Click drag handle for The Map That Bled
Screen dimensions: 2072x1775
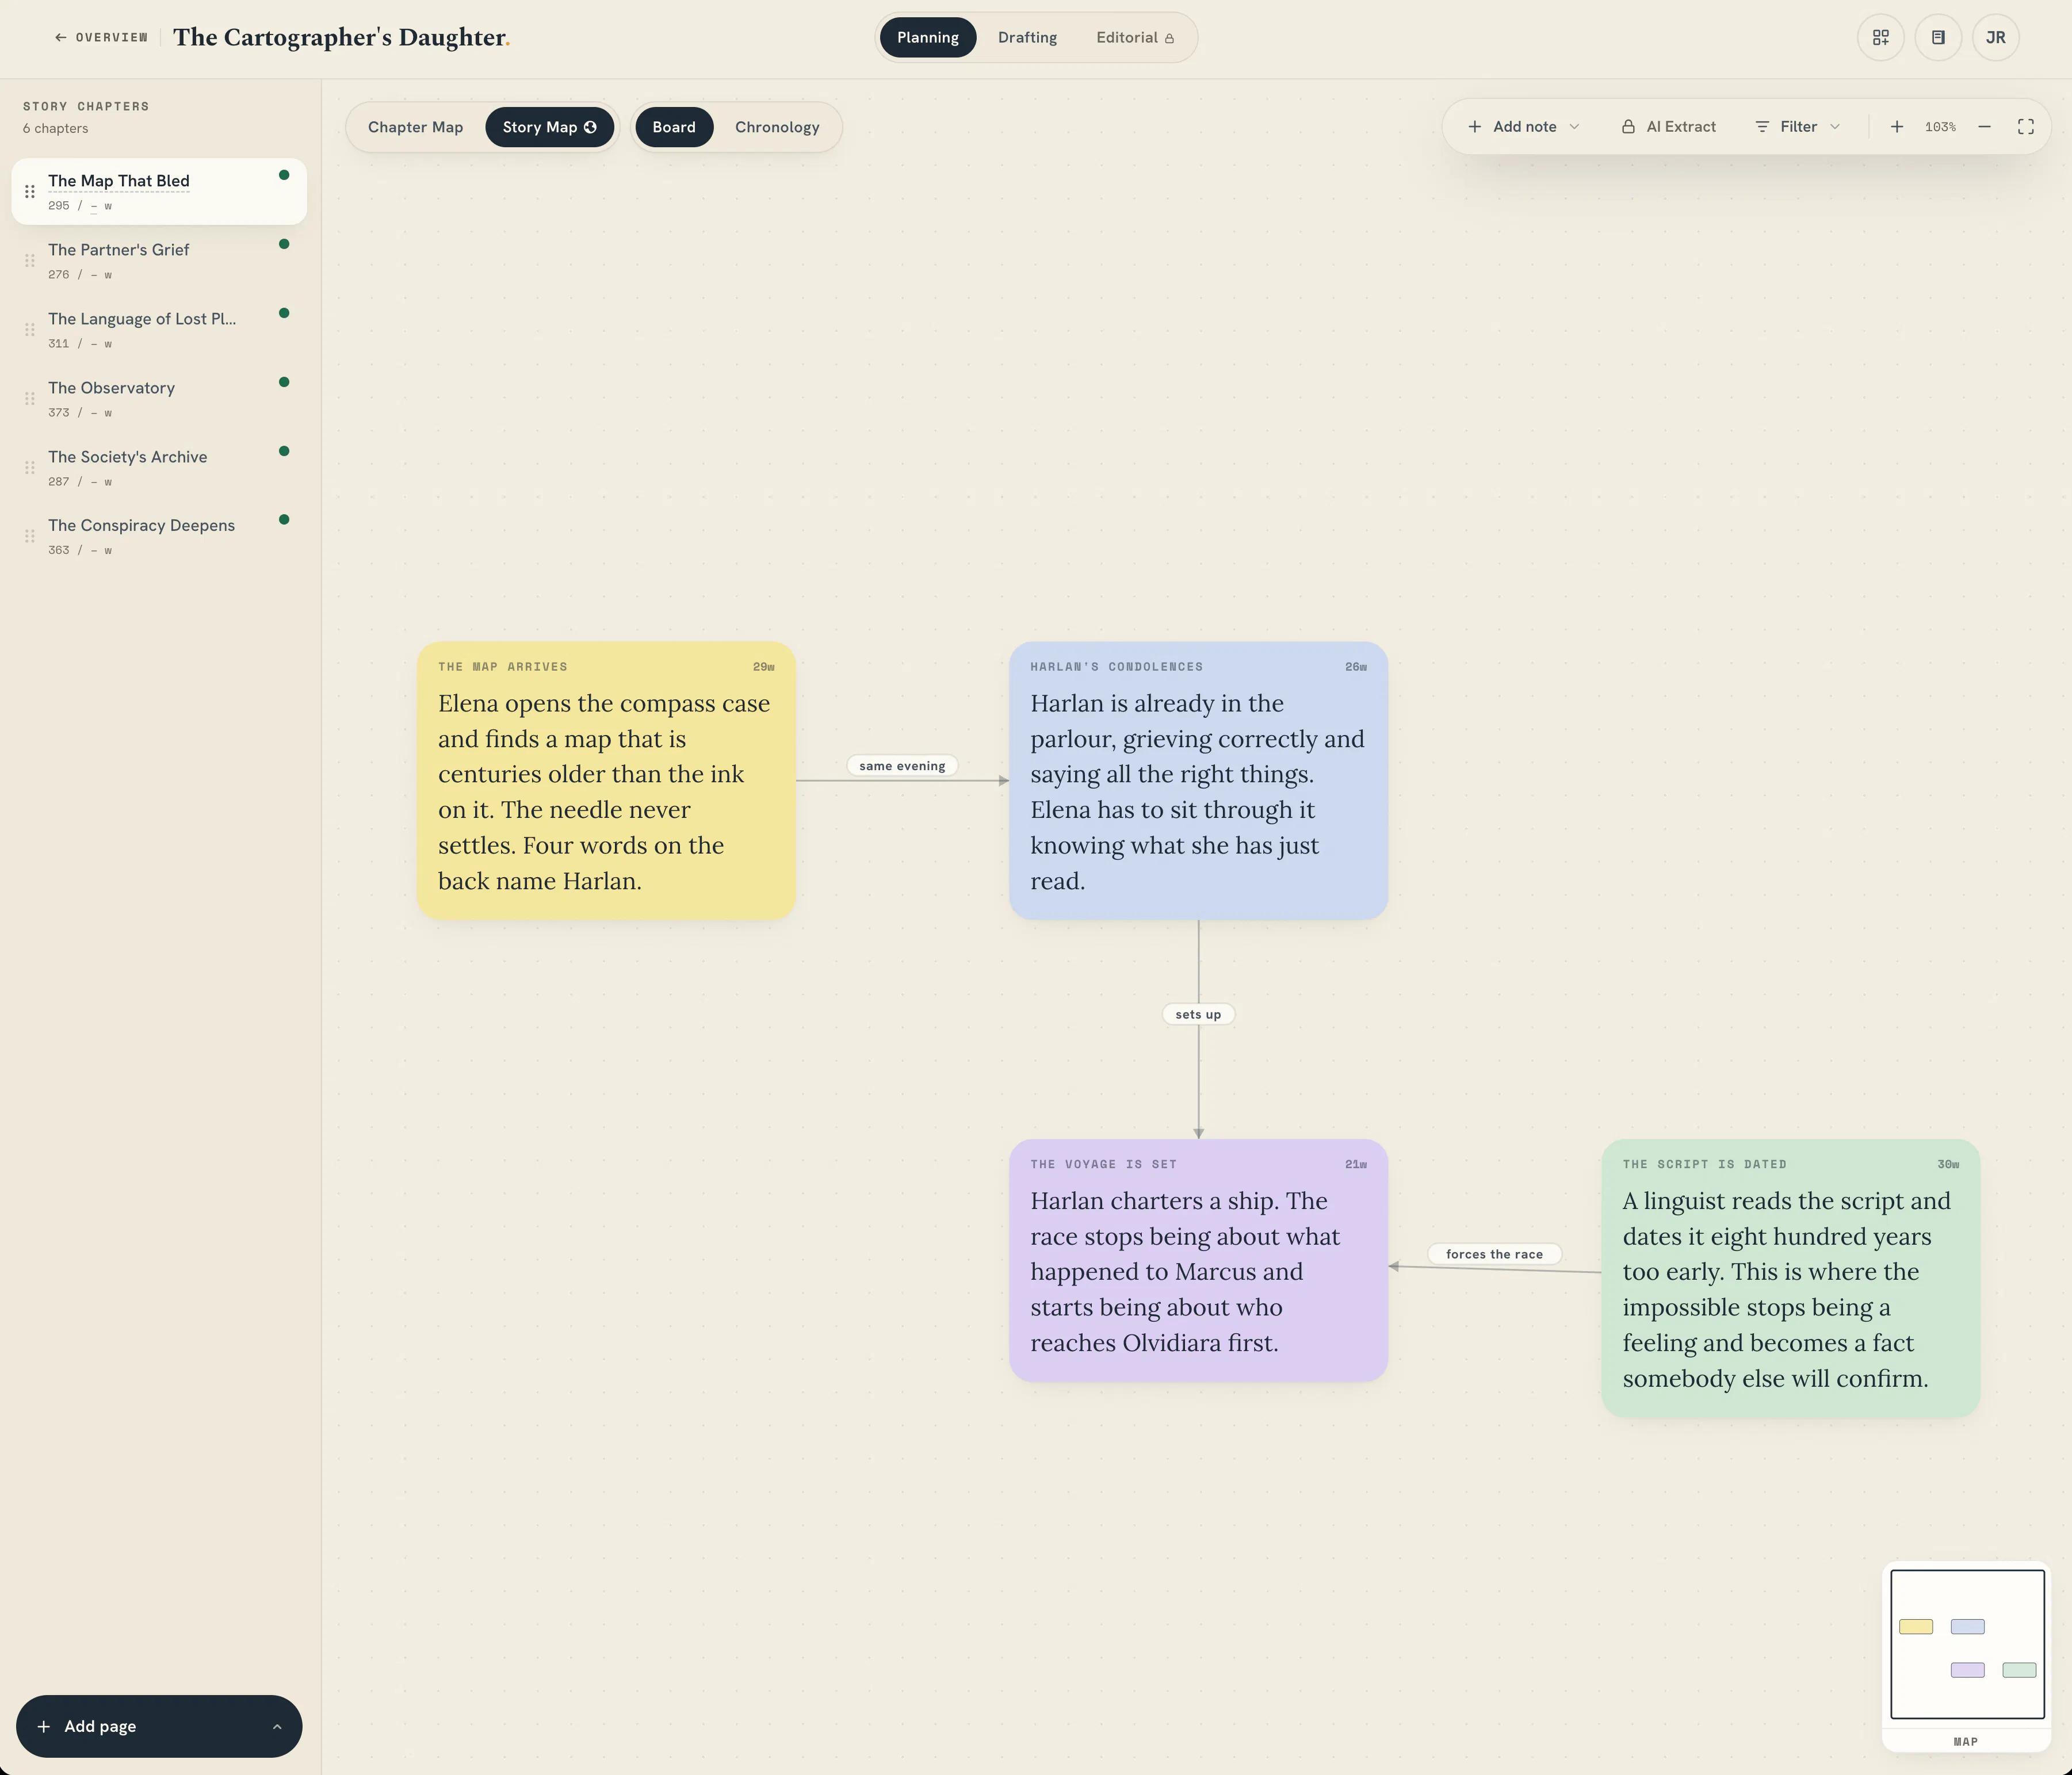tap(30, 191)
